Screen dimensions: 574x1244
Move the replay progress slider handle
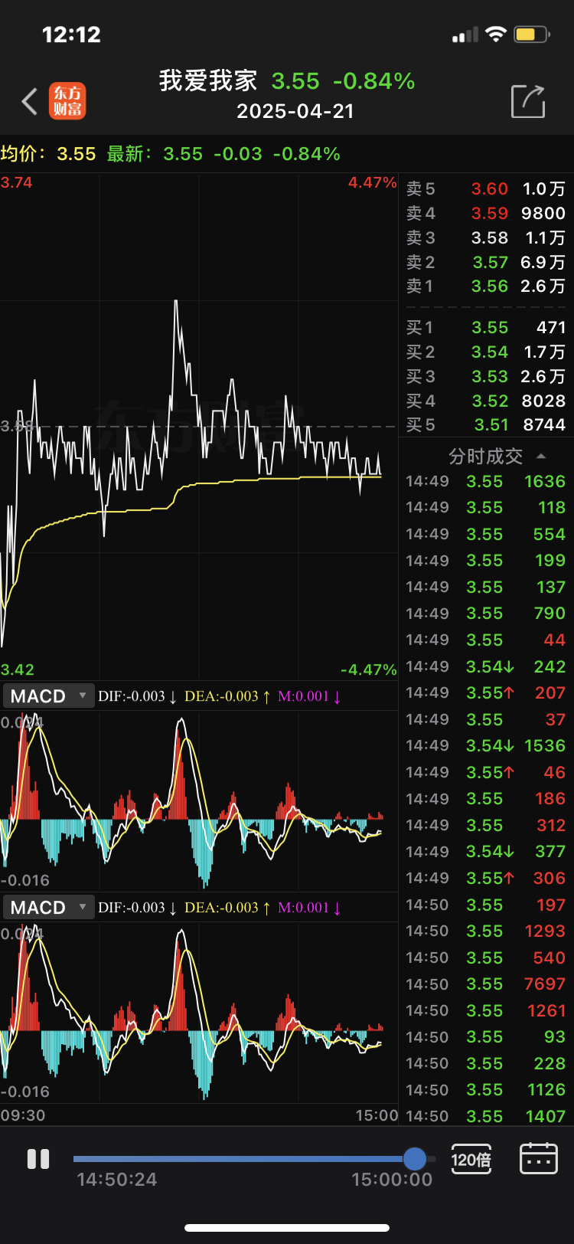point(415,1158)
